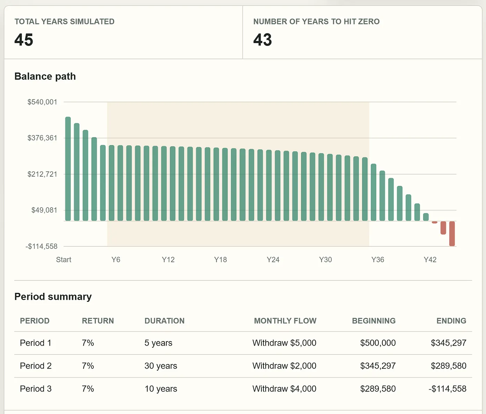Click the RETURN column header
This screenshot has width=486, height=414.
pyautogui.click(x=98, y=321)
